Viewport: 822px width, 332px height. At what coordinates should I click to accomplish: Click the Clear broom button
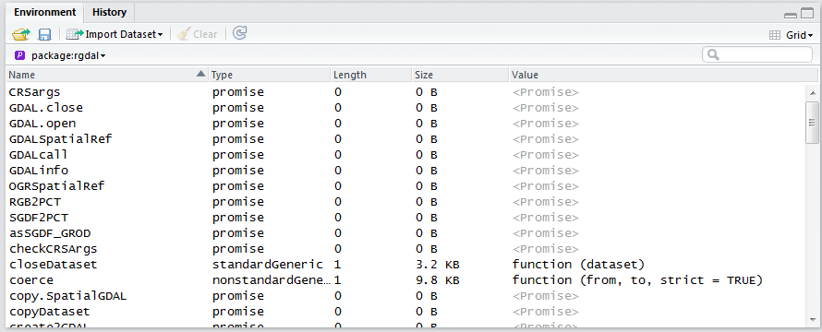click(197, 34)
